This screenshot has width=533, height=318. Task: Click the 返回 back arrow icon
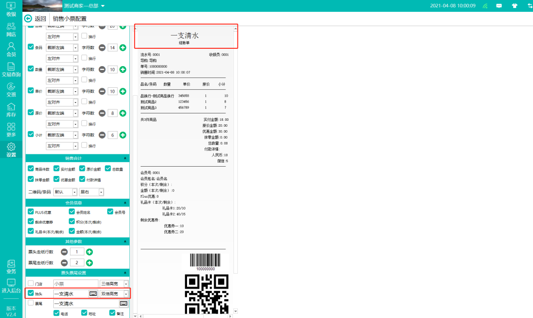[28, 19]
